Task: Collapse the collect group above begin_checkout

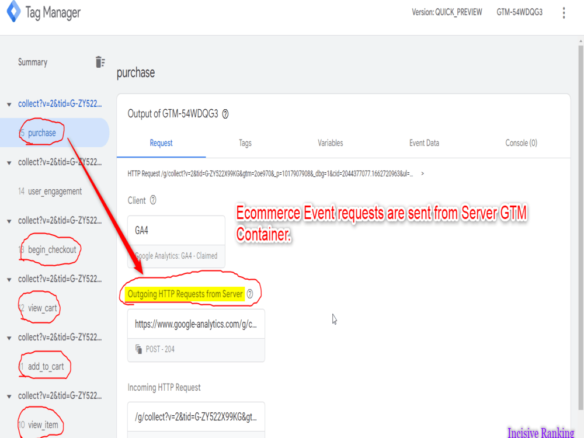Action: pyautogui.click(x=9, y=221)
